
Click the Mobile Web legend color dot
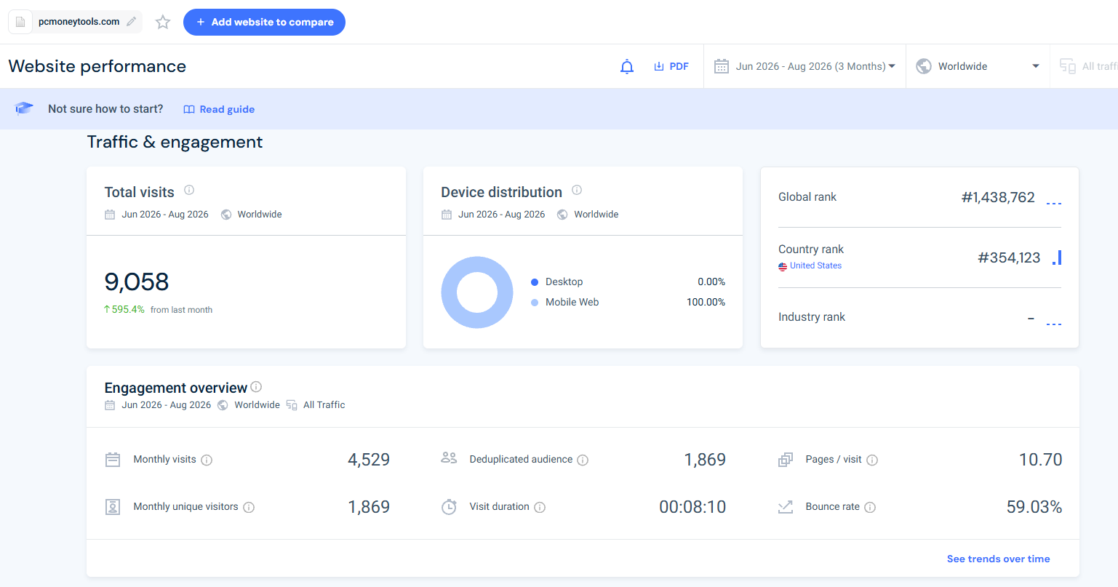tap(535, 303)
